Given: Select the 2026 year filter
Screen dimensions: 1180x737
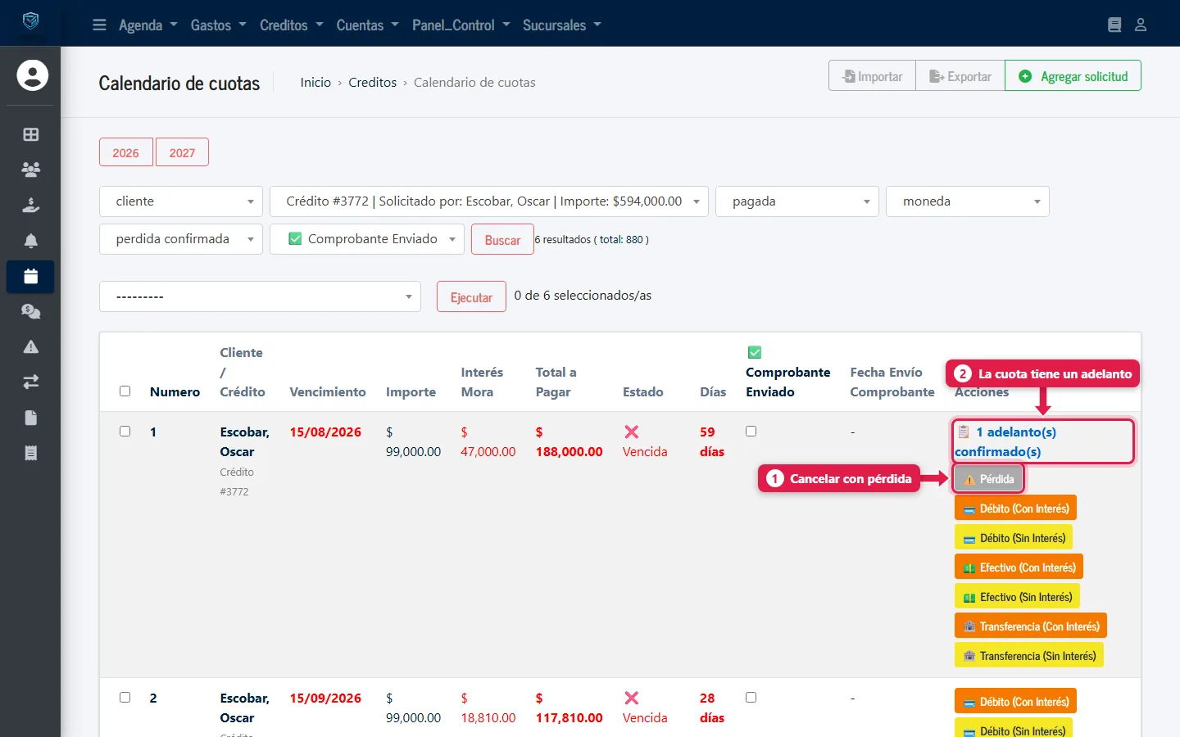Looking at the screenshot, I should 126,152.
